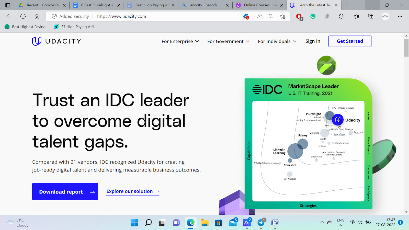Click the "MarketScape Leader" title text
Image resolution: width=409 pixels, height=230 pixels.
(313, 86)
